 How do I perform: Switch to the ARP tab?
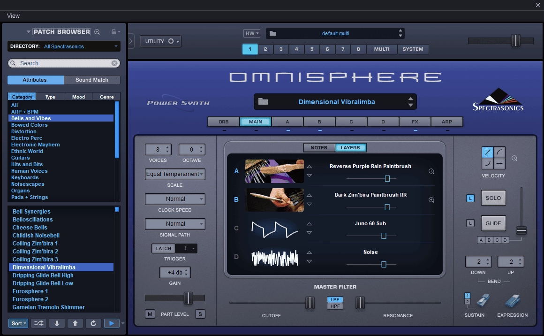[x=447, y=122]
